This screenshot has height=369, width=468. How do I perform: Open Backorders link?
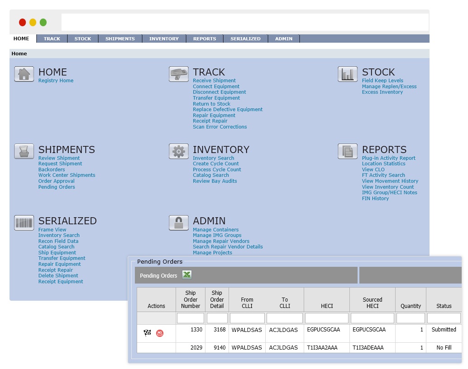(51, 170)
